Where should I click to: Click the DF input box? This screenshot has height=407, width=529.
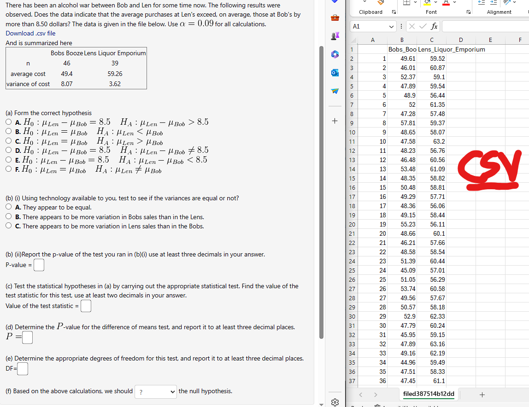pyautogui.click(x=23, y=369)
